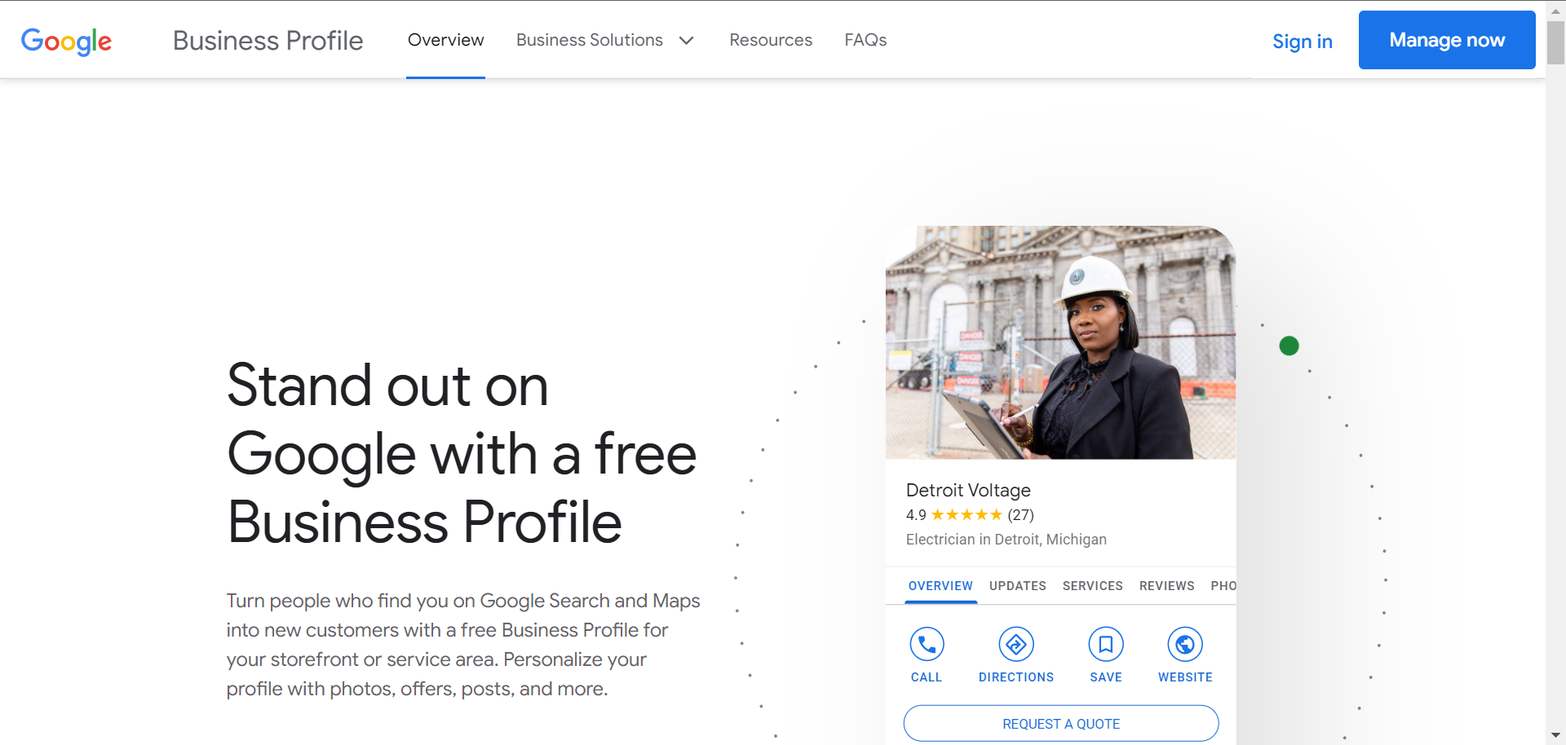
Task: Switch to the Updates tab
Action: click(x=1017, y=586)
